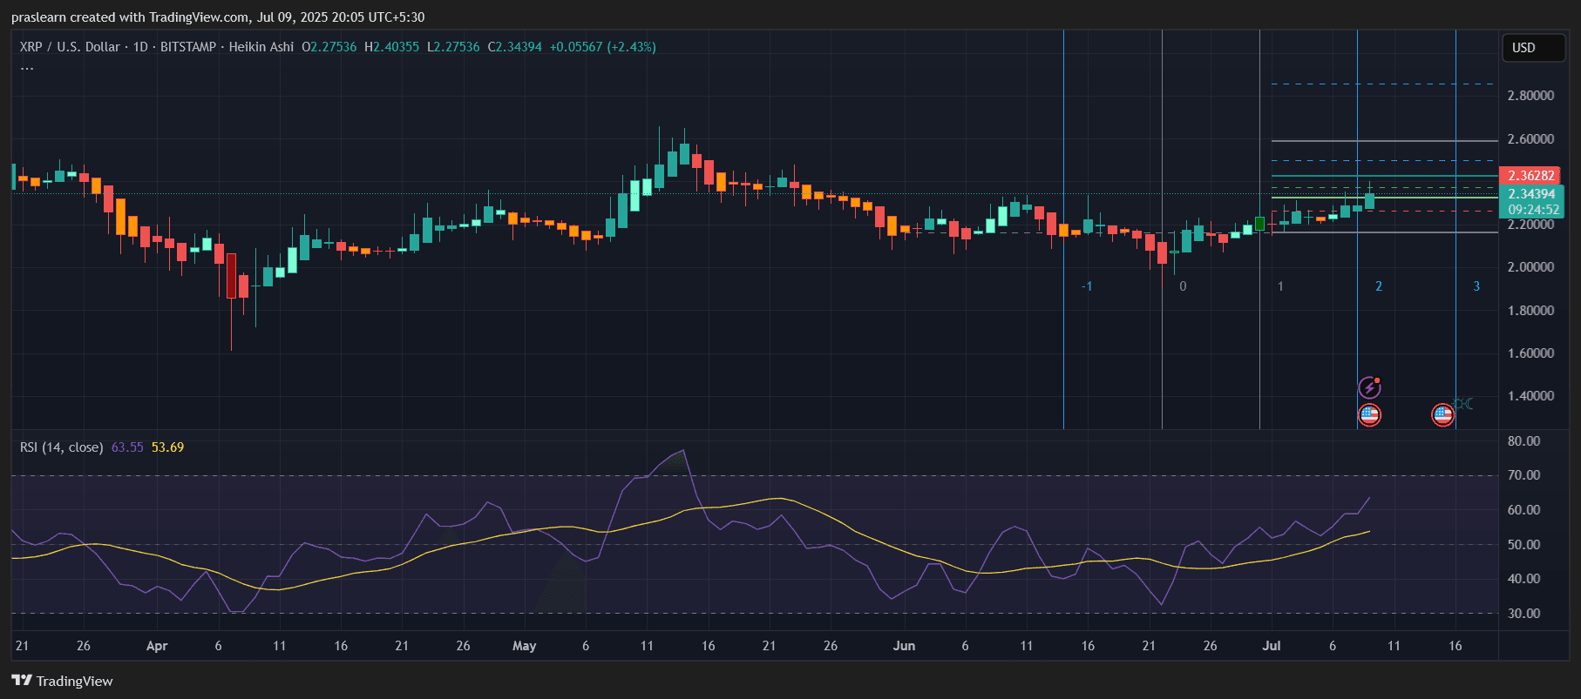Viewport: 1581px width, 699px height.
Task: Click the cycle marker number 2
Action: pos(1378,286)
